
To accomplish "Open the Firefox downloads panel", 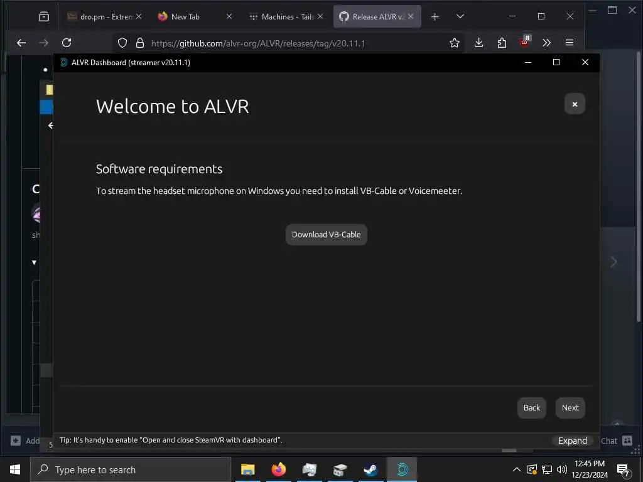I will click(478, 43).
